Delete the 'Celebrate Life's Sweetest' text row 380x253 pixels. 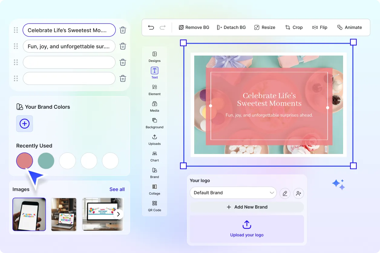click(123, 30)
